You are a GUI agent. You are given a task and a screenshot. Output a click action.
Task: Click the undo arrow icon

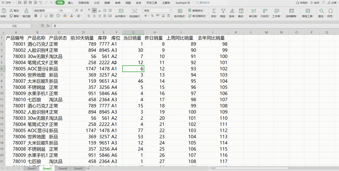tap(41, 3)
